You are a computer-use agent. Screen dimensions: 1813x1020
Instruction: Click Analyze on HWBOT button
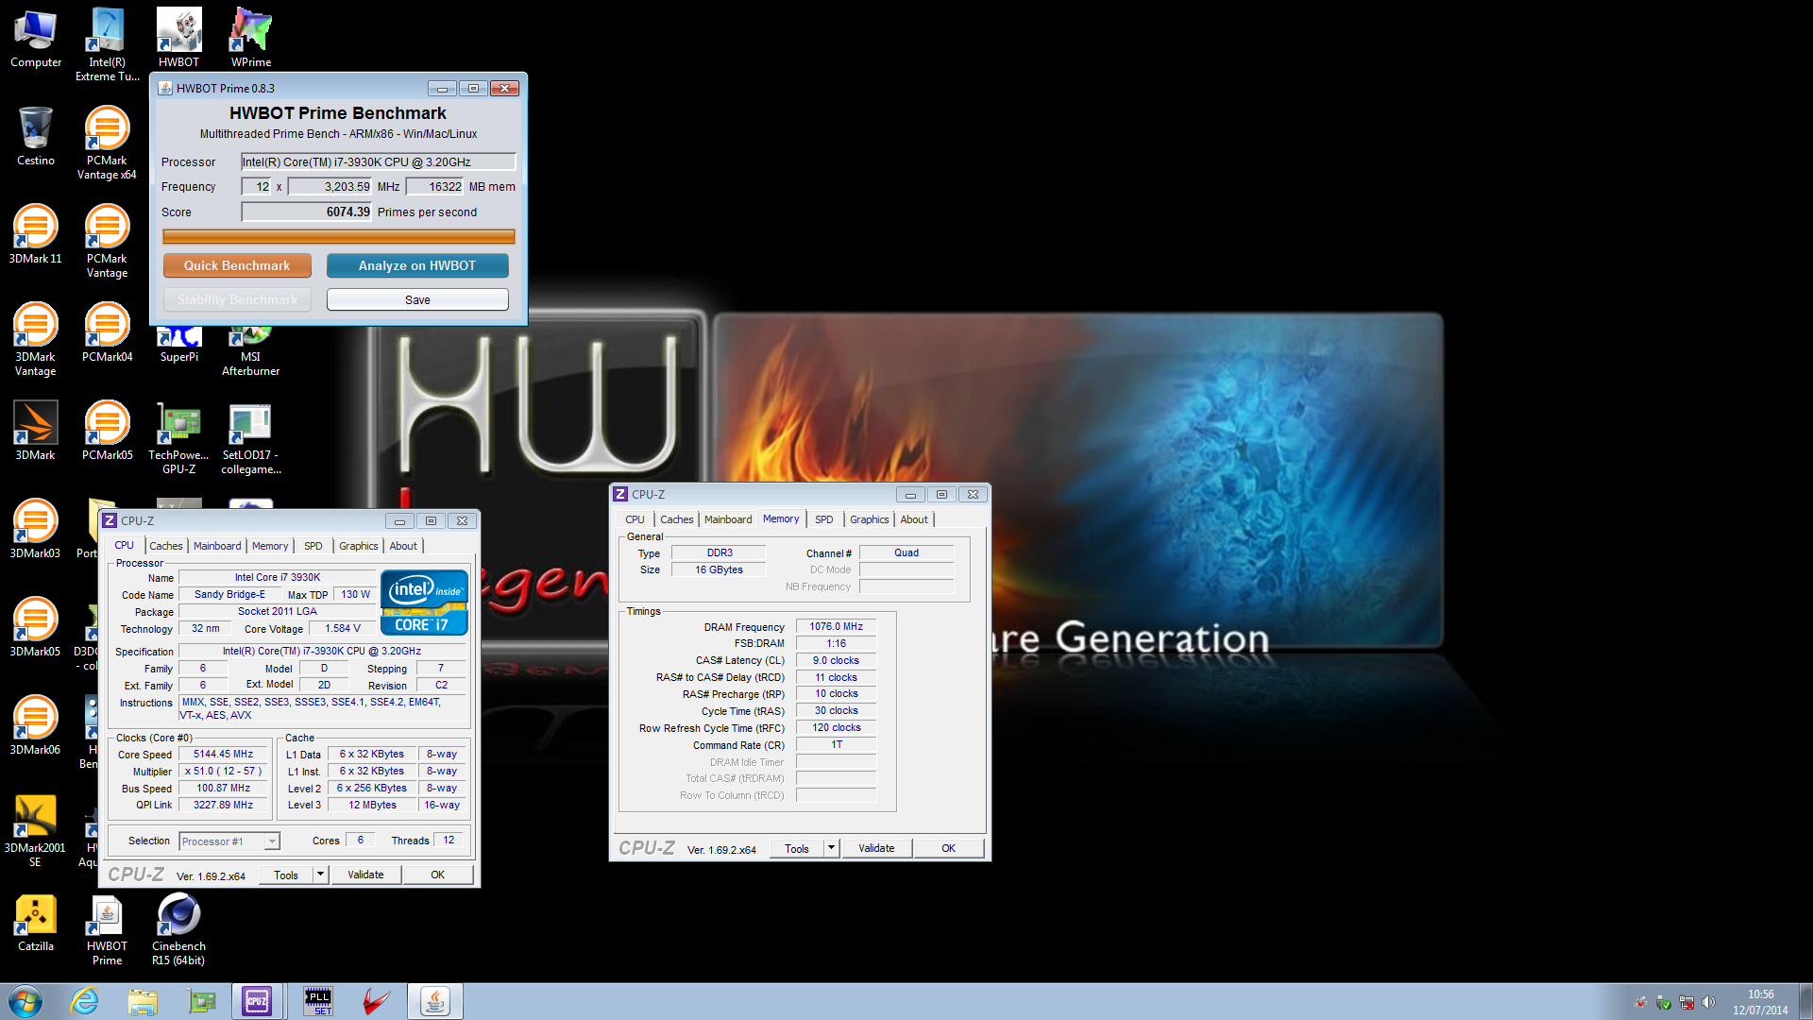point(417,265)
